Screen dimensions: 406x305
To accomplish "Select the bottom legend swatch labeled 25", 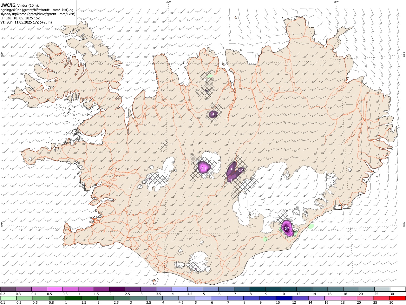I will click(381, 298).
